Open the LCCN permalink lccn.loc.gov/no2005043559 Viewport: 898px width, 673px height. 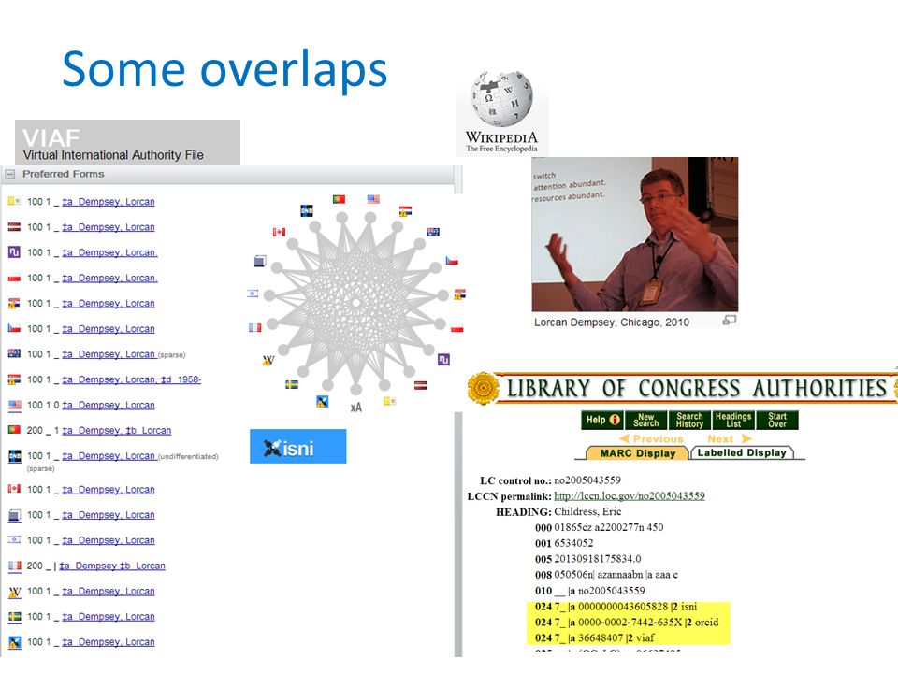click(x=630, y=496)
